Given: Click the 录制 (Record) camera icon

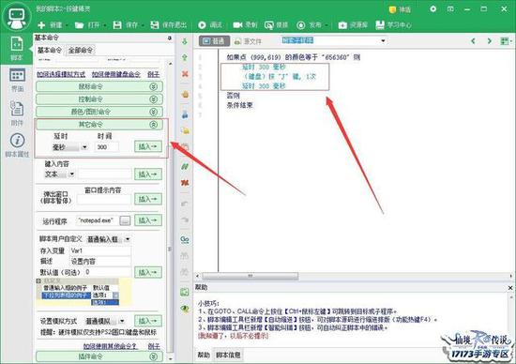Looking at the screenshot, I should click(237, 25).
